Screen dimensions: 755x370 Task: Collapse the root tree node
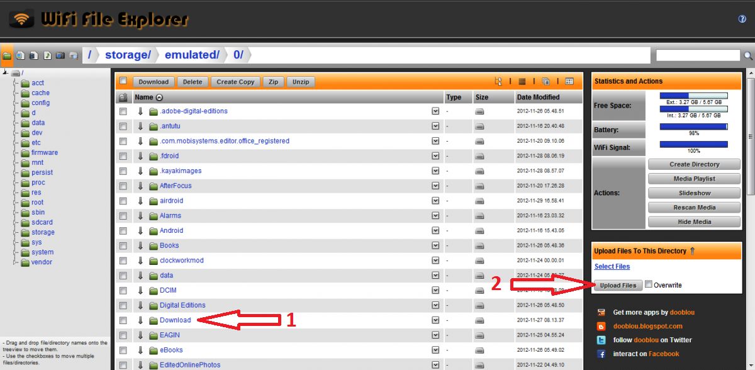[x=5, y=73]
